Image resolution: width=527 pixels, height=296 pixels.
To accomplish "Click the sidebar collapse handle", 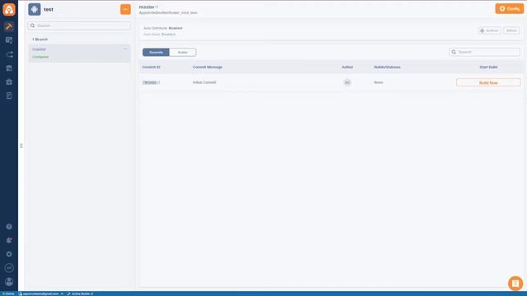I will point(21,146).
